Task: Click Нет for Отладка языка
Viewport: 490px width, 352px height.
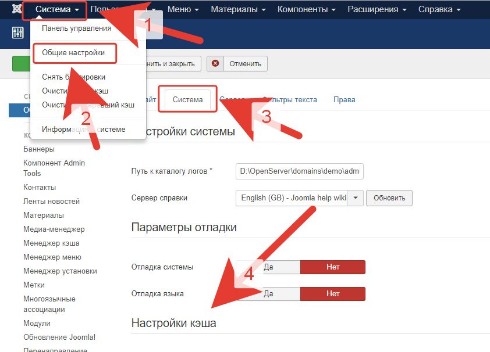Action: pos(333,294)
